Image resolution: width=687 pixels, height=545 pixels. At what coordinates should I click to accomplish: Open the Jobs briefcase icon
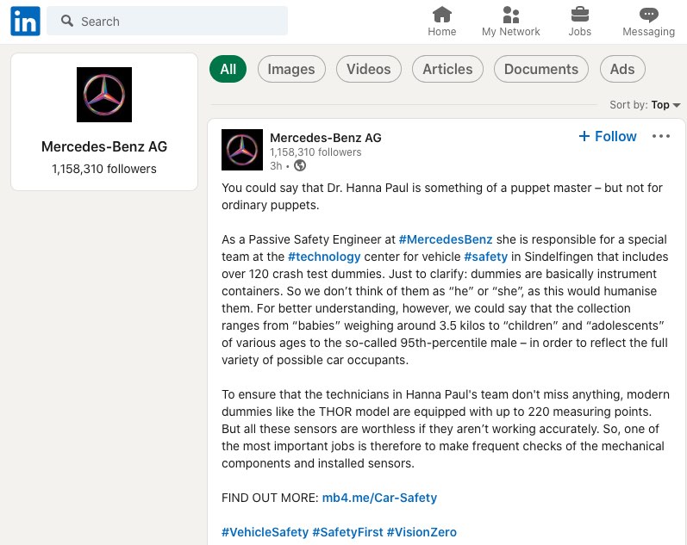click(579, 15)
